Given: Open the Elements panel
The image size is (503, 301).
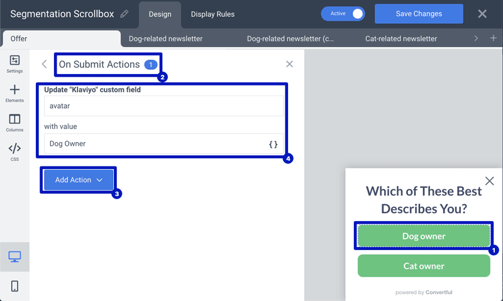Looking at the screenshot, I should (x=14, y=93).
